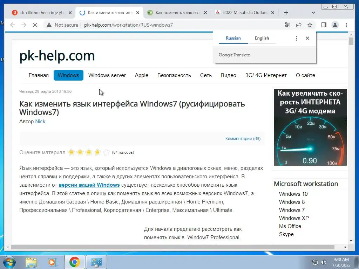Screen dimensions: 359x269
Task: Click the article title heading
Action: tap(132, 108)
